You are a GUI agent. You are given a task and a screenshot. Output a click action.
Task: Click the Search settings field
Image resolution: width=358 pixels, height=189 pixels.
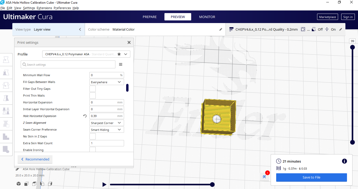(x=68, y=64)
